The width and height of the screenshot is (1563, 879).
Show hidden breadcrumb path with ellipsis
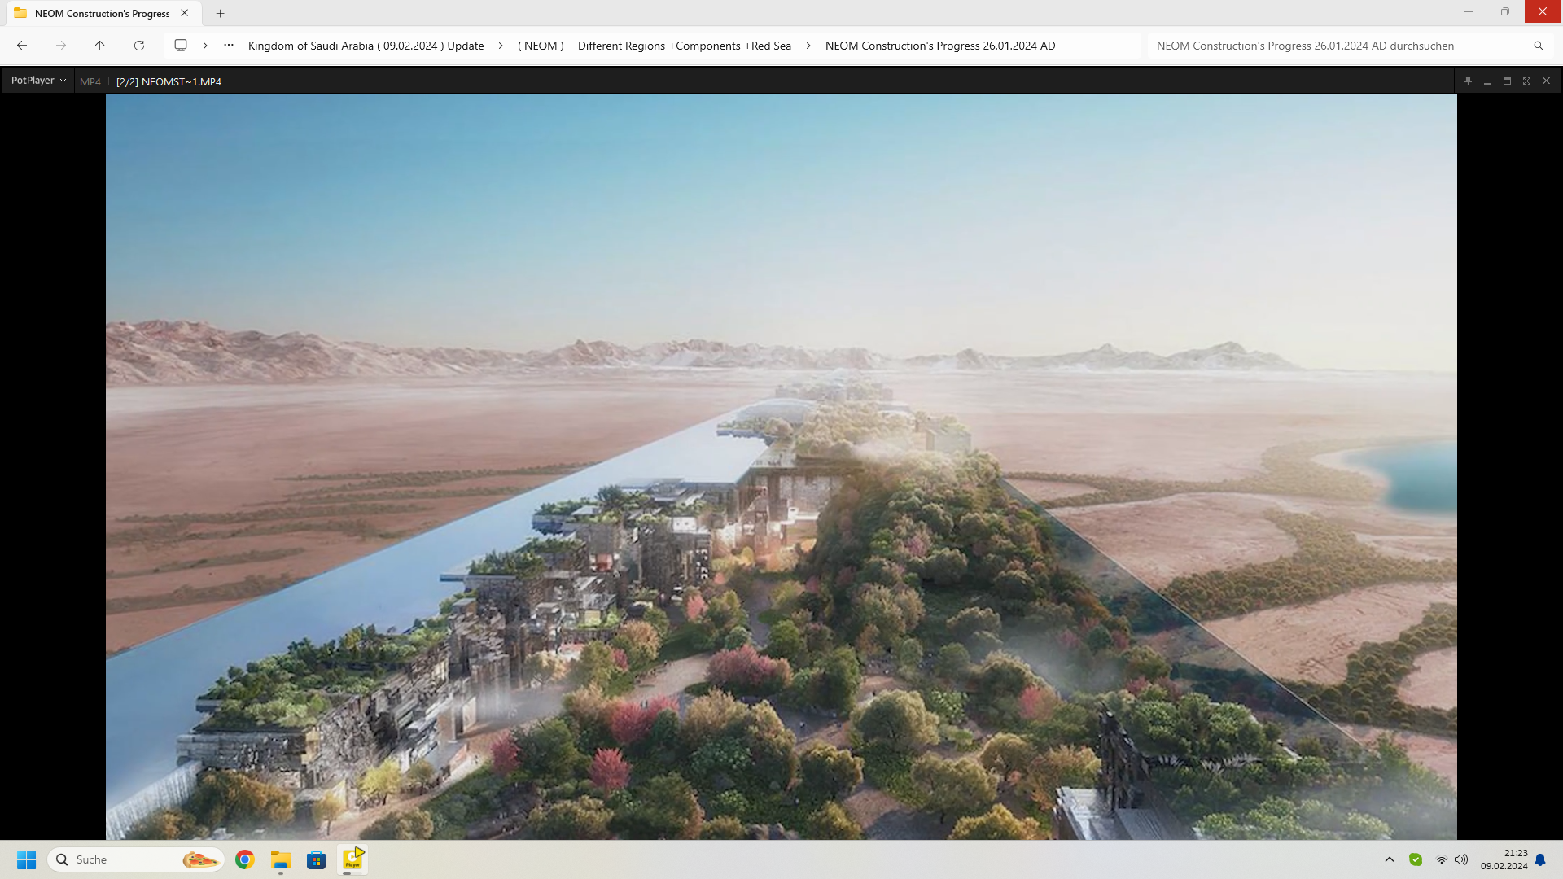[229, 46]
